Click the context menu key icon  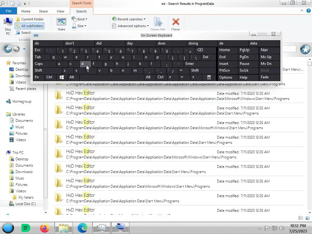pyautogui.click(x=209, y=77)
